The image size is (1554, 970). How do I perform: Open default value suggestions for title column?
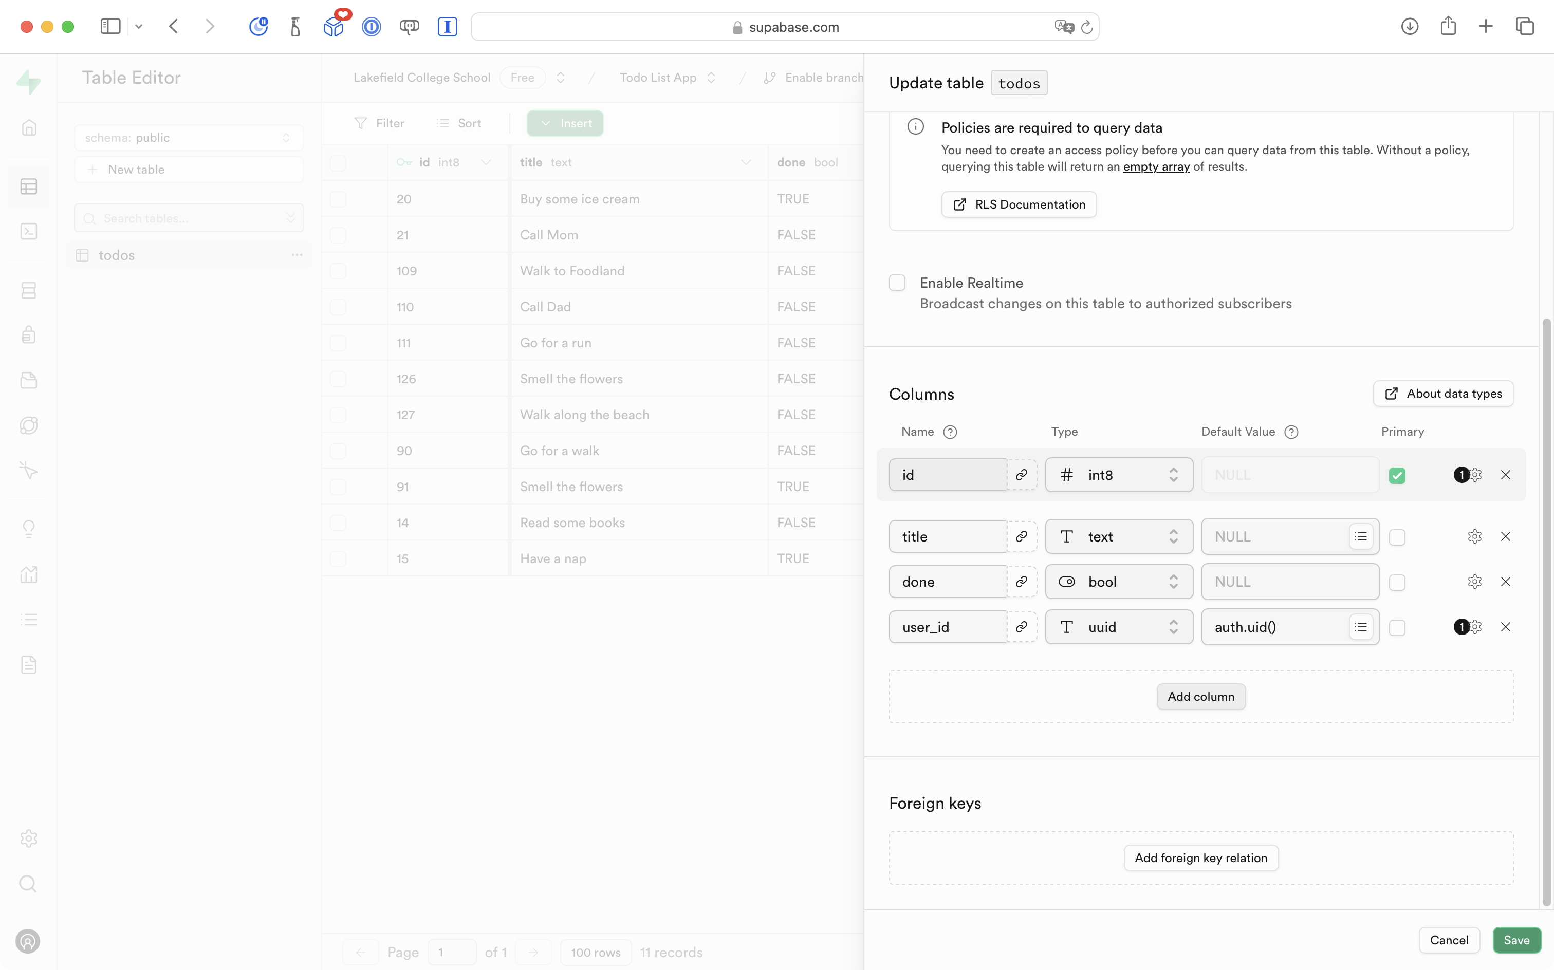pyautogui.click(x=1360, y=536)
